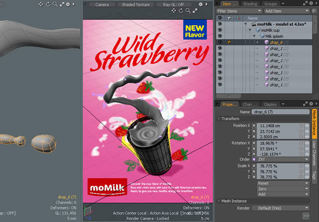Click the mesh cube icon of Milk splash
Image resolution: width=319 pixels, height=222 pixels.
262,36
